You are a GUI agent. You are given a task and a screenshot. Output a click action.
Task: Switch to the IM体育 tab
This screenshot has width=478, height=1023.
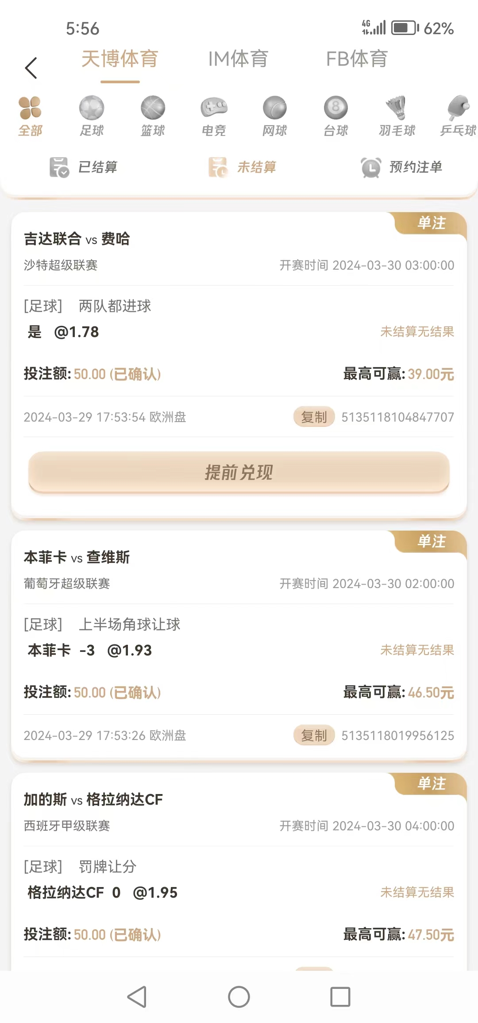(x=238, y=59)
